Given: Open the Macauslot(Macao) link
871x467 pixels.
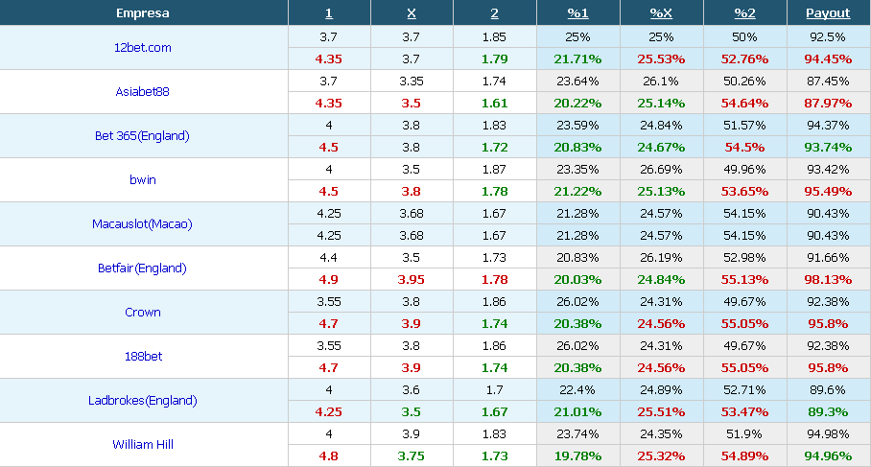Looking at the screenshot, I should pos(142,224).
